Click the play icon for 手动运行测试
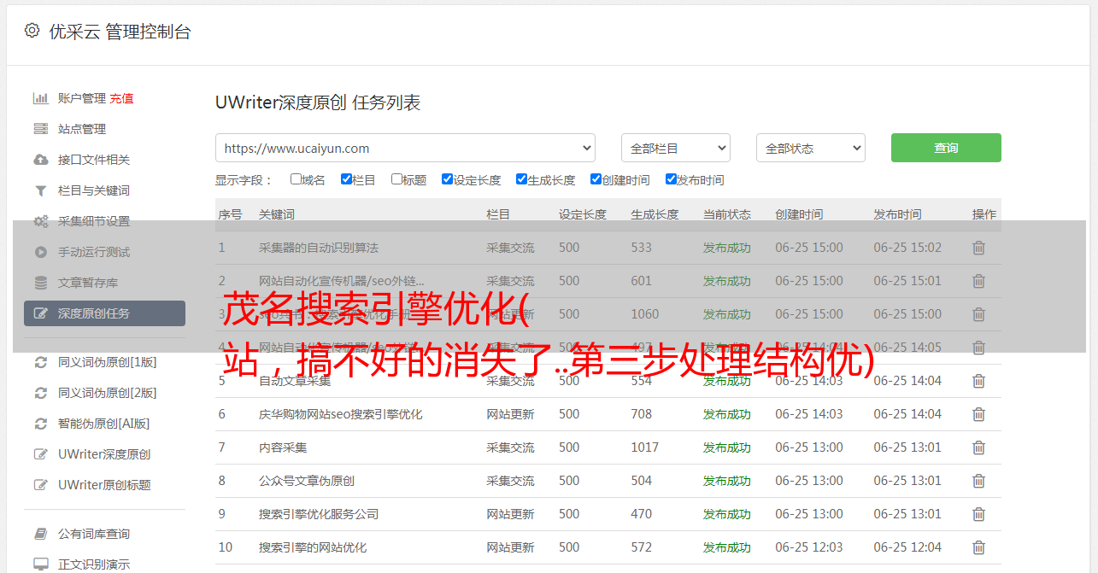 pyautogui.click(x=40, y=252)
